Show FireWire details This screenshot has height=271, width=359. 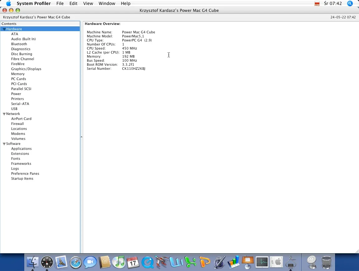(x=18, y=64)
